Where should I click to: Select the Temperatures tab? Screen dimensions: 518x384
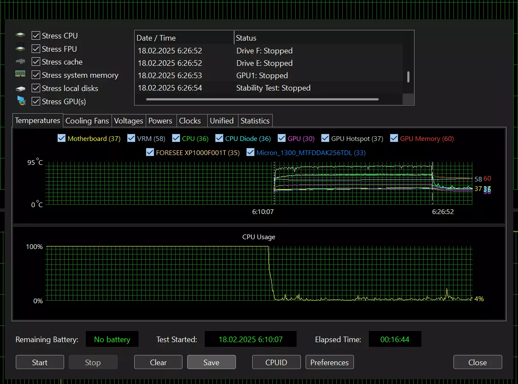click(x=38, y=120)
